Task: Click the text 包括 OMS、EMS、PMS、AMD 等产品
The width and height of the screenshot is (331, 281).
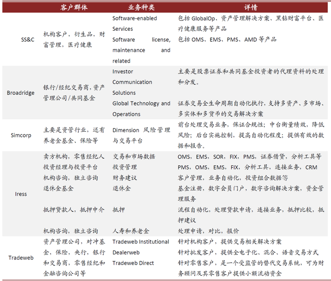Action: [x=227, y=40]
